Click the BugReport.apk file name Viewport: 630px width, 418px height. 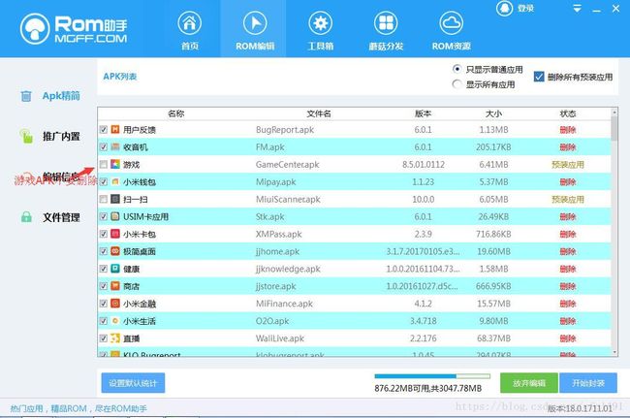tap(284, 129)
